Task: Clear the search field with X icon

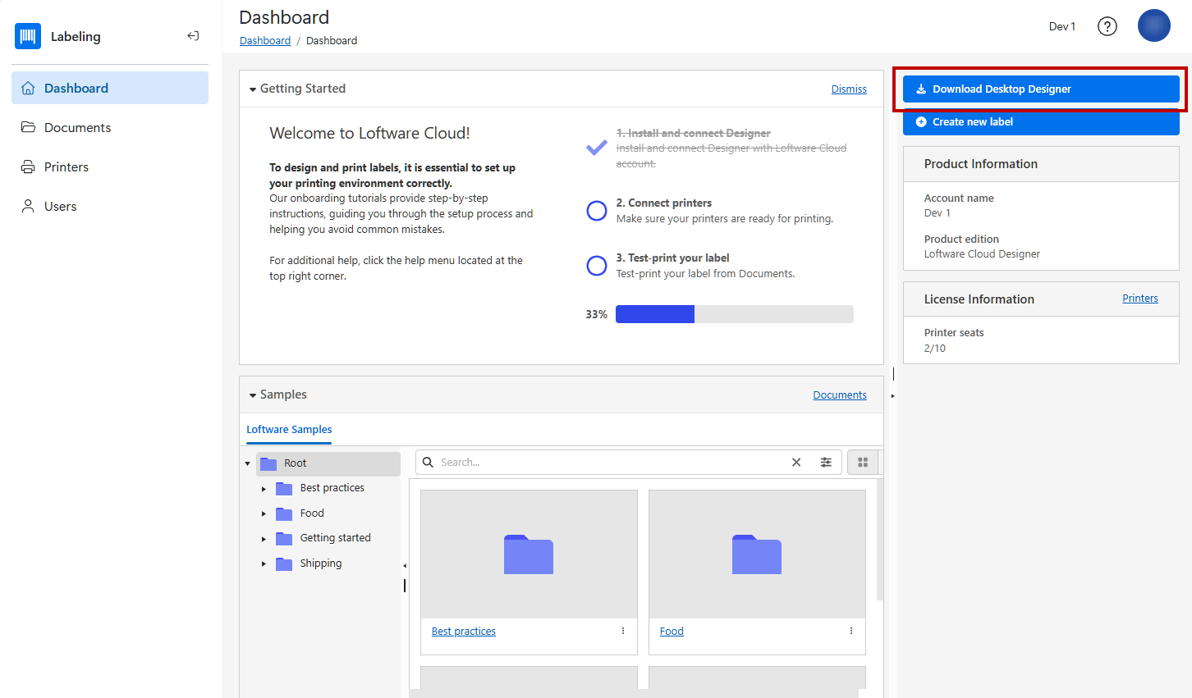Action: [x=795, y=463]
